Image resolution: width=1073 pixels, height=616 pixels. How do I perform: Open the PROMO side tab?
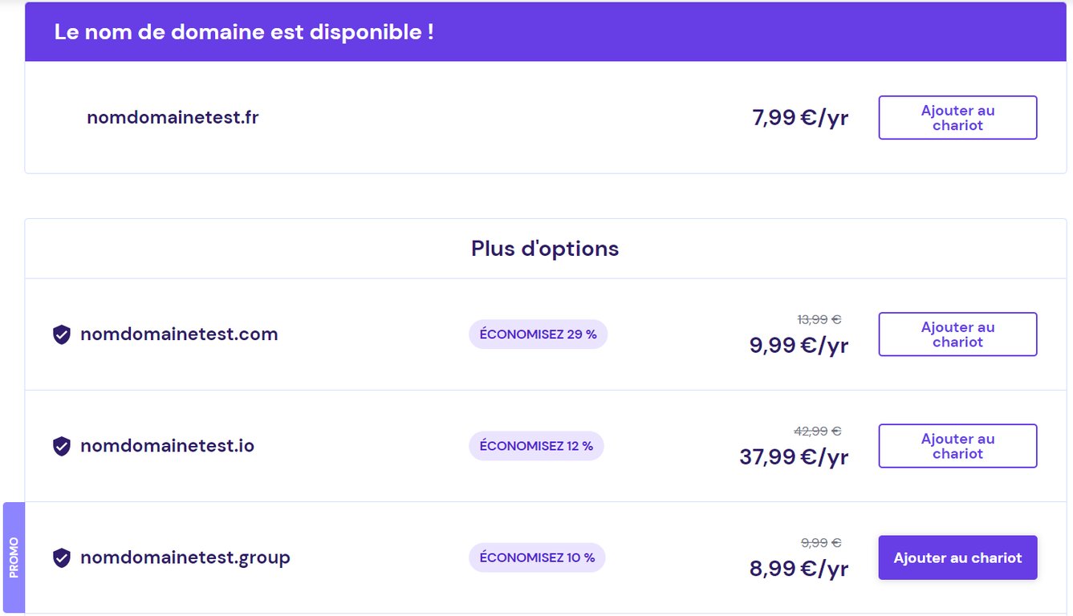tap(14, 556)
